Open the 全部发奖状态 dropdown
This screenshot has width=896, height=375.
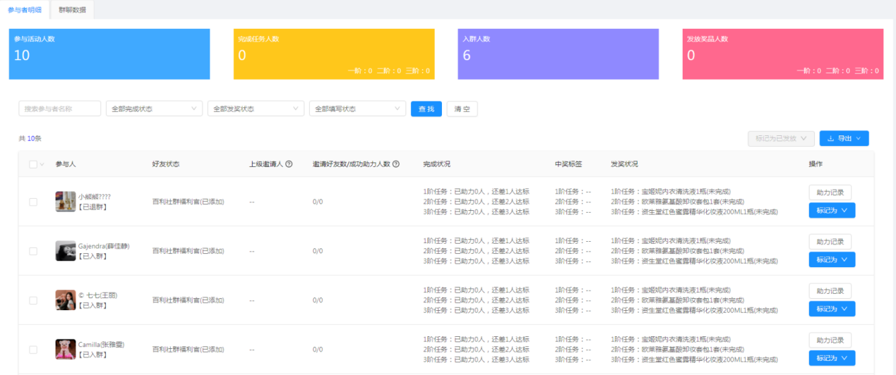(256, 109)
